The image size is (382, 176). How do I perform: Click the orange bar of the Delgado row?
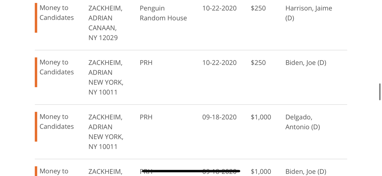pyautogui.click(x=36, y=127)
